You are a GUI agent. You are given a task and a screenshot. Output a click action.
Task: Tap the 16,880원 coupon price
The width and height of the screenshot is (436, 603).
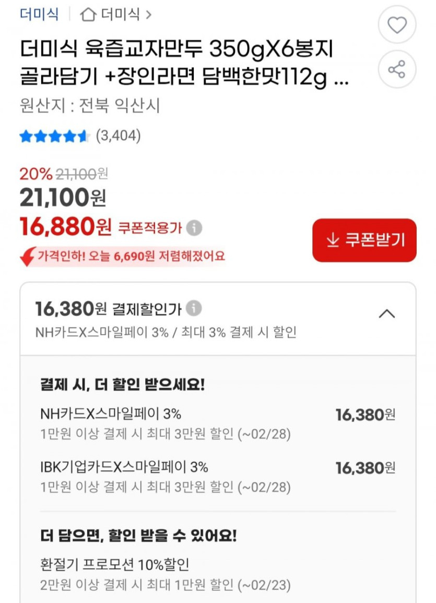(65, 226)
